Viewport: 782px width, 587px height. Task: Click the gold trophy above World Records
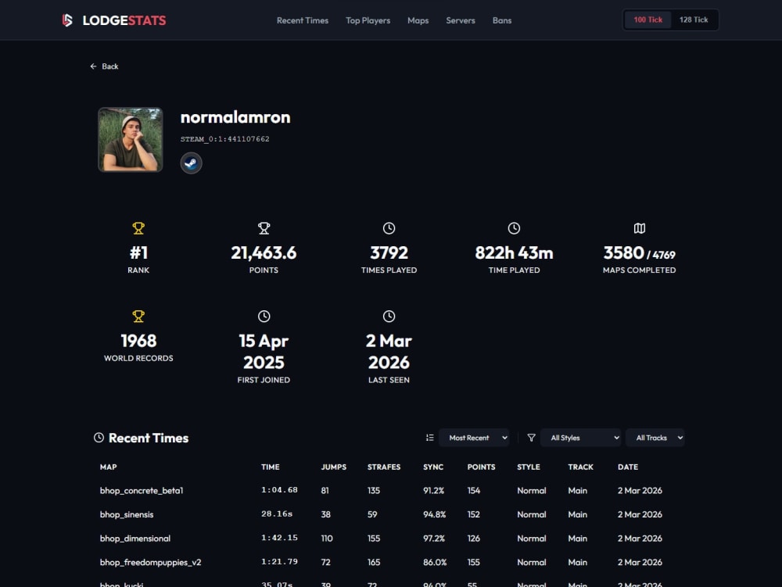tap(138, 317)
